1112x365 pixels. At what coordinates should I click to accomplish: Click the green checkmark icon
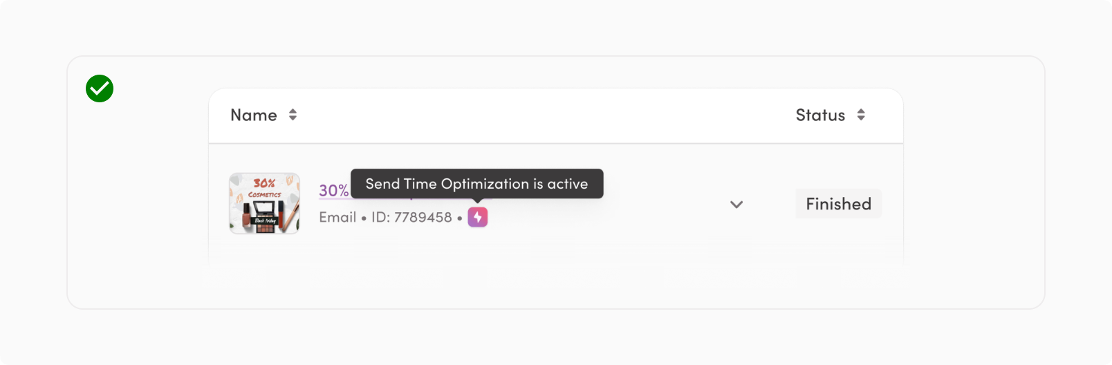100,88
